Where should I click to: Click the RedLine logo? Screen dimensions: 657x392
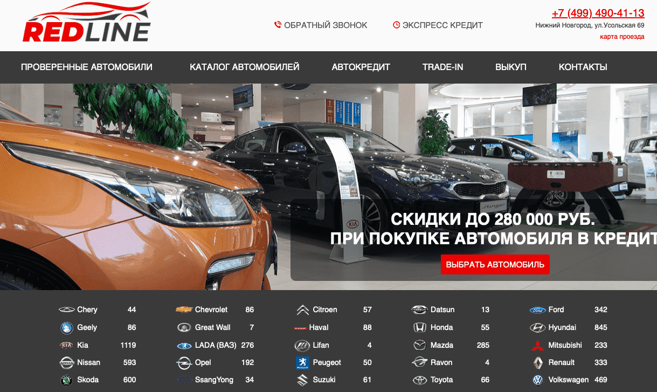point(86,23)
